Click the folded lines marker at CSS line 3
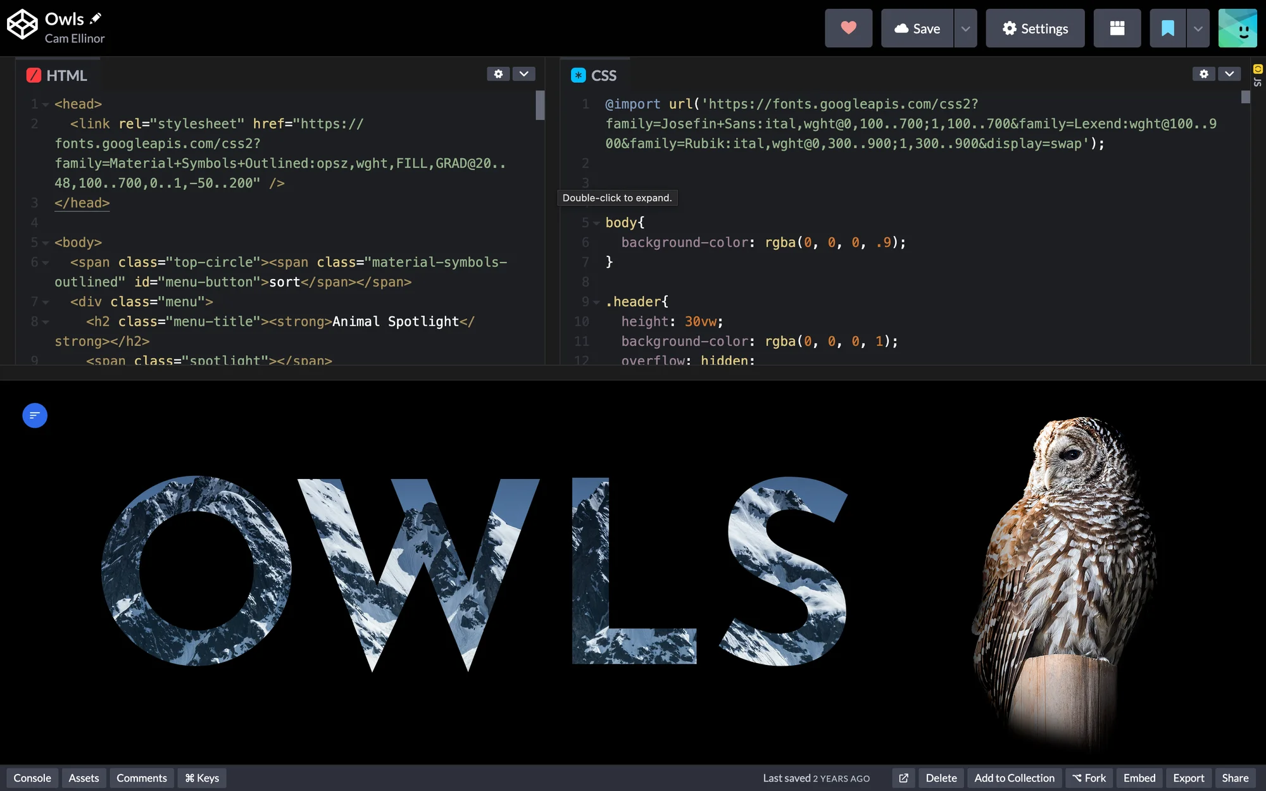The height and width of the screenshot is (791, 1266). pos(586,183)
